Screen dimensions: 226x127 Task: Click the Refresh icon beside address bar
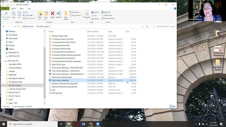[147, 26]
